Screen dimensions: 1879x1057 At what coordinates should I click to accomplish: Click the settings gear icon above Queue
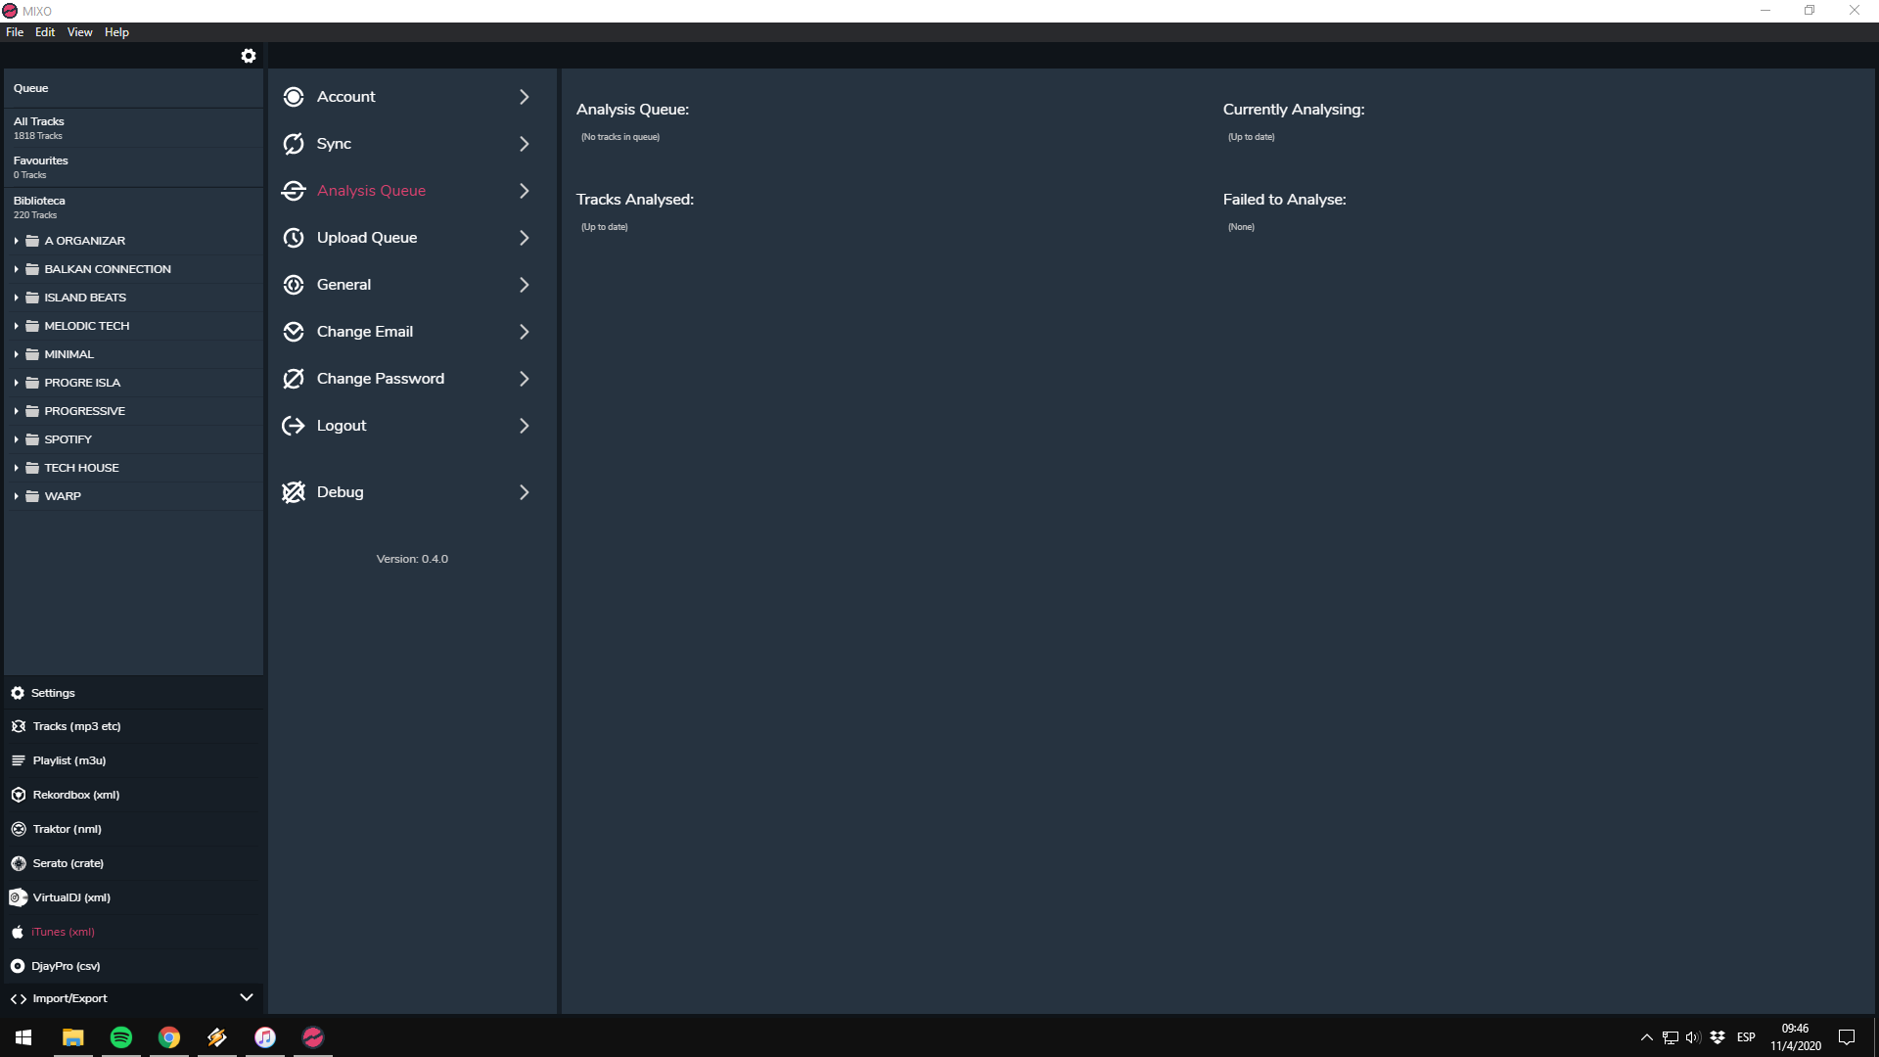pyautogui.click(x=249, y=56)
